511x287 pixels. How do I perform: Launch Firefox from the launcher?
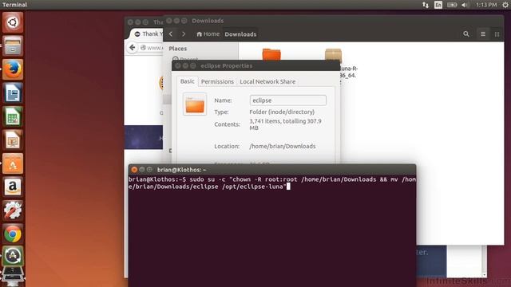tap(13, 69)
